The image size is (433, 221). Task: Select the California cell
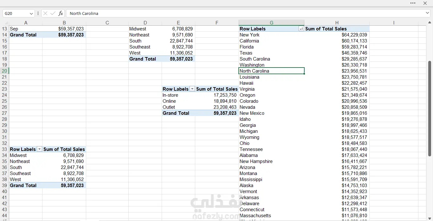coord(271,41)
